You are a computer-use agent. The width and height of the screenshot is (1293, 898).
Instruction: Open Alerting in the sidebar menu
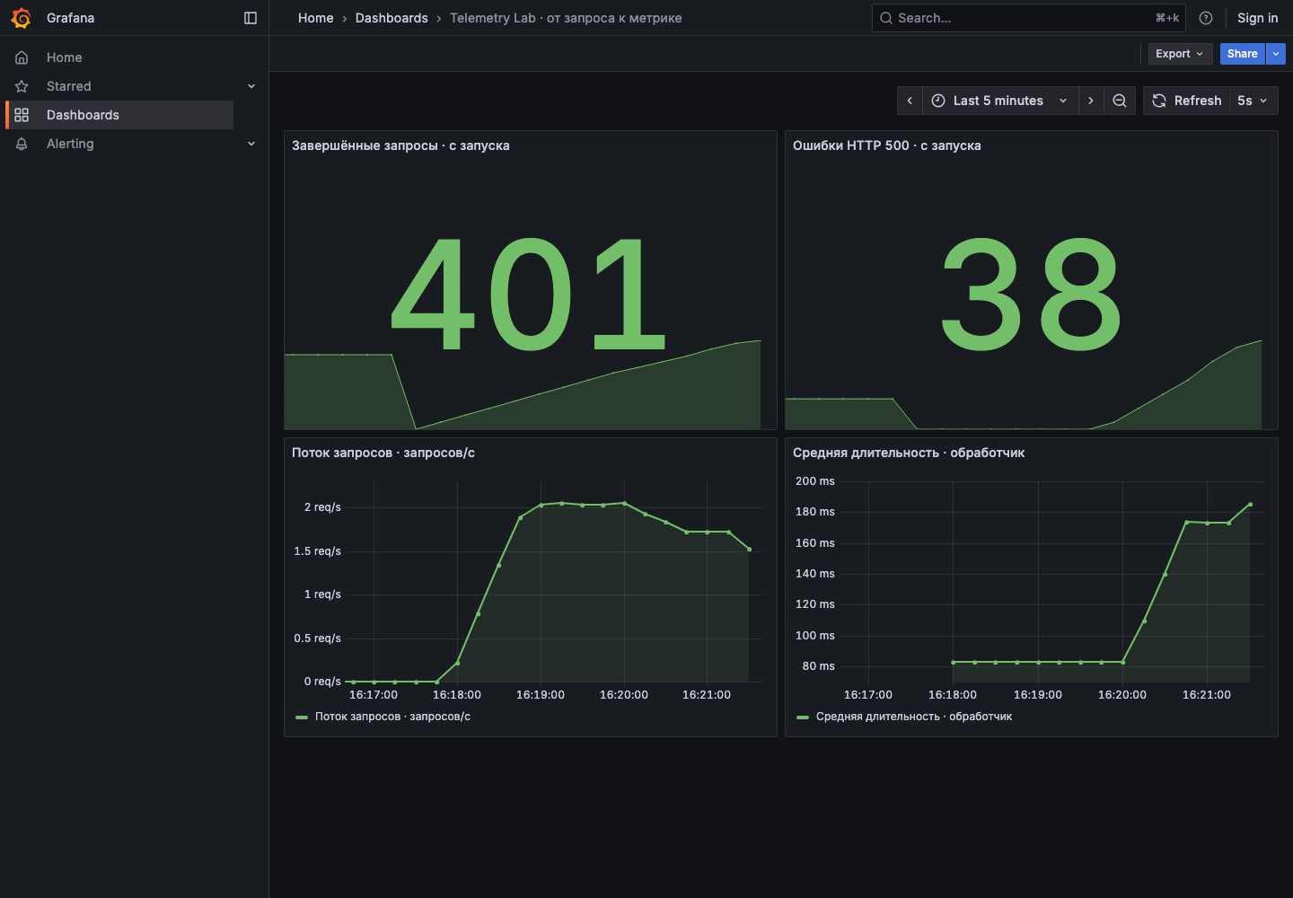click(x=70, y=144)
